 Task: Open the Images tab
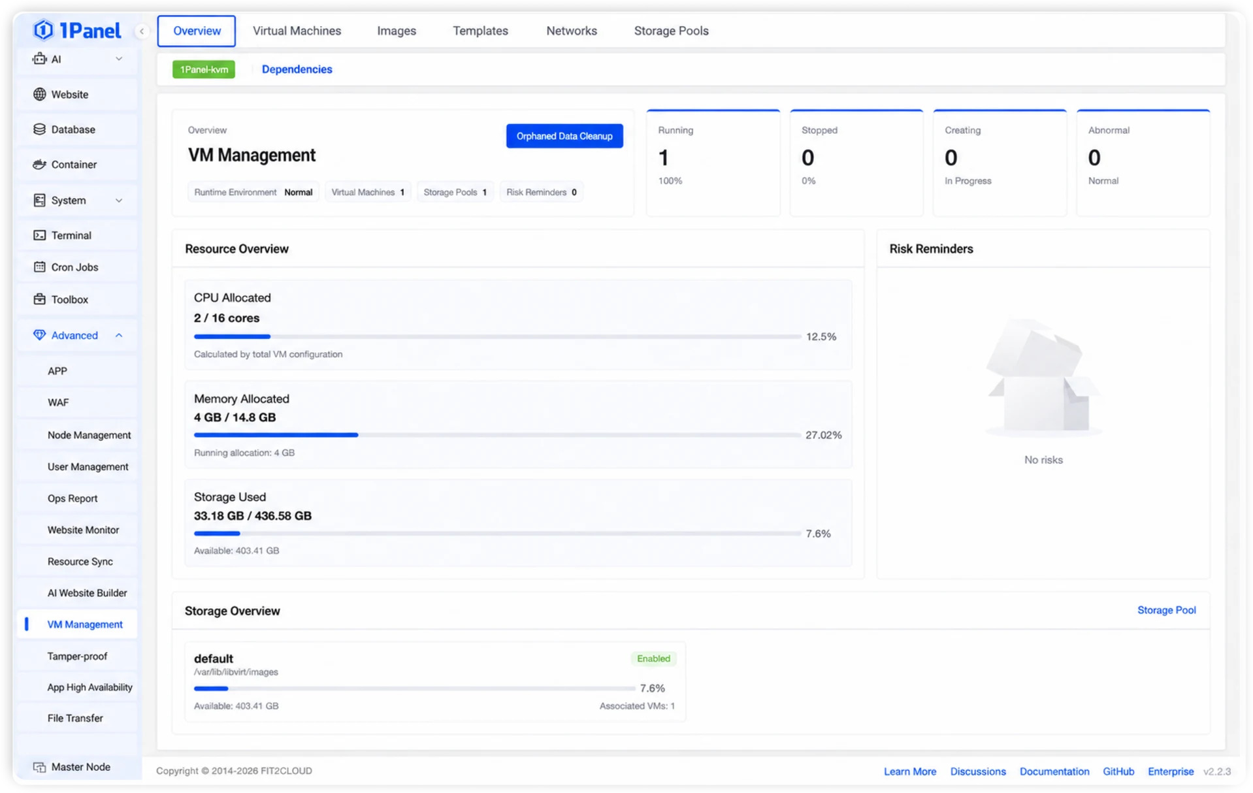[x=397, y=31]
